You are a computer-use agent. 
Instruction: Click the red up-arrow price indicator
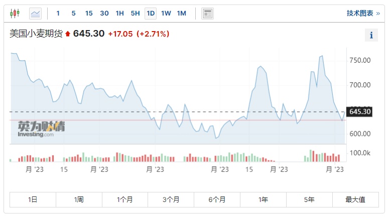coord(68,35)
